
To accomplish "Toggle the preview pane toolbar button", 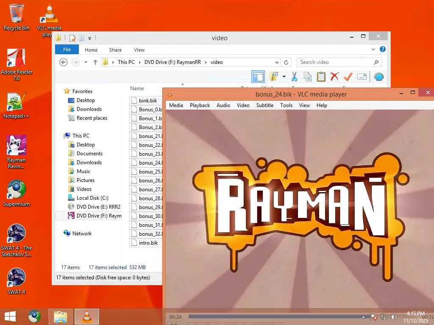I will tap(258, 77).
